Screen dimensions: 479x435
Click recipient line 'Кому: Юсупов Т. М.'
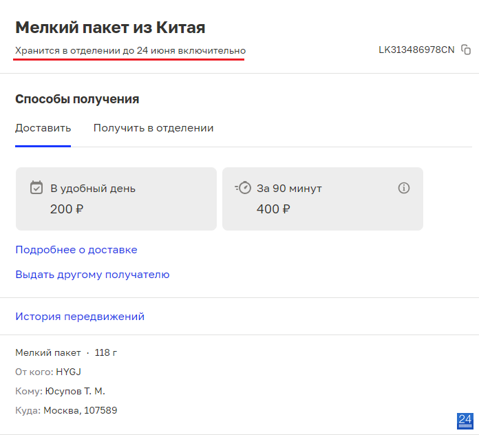60,391
